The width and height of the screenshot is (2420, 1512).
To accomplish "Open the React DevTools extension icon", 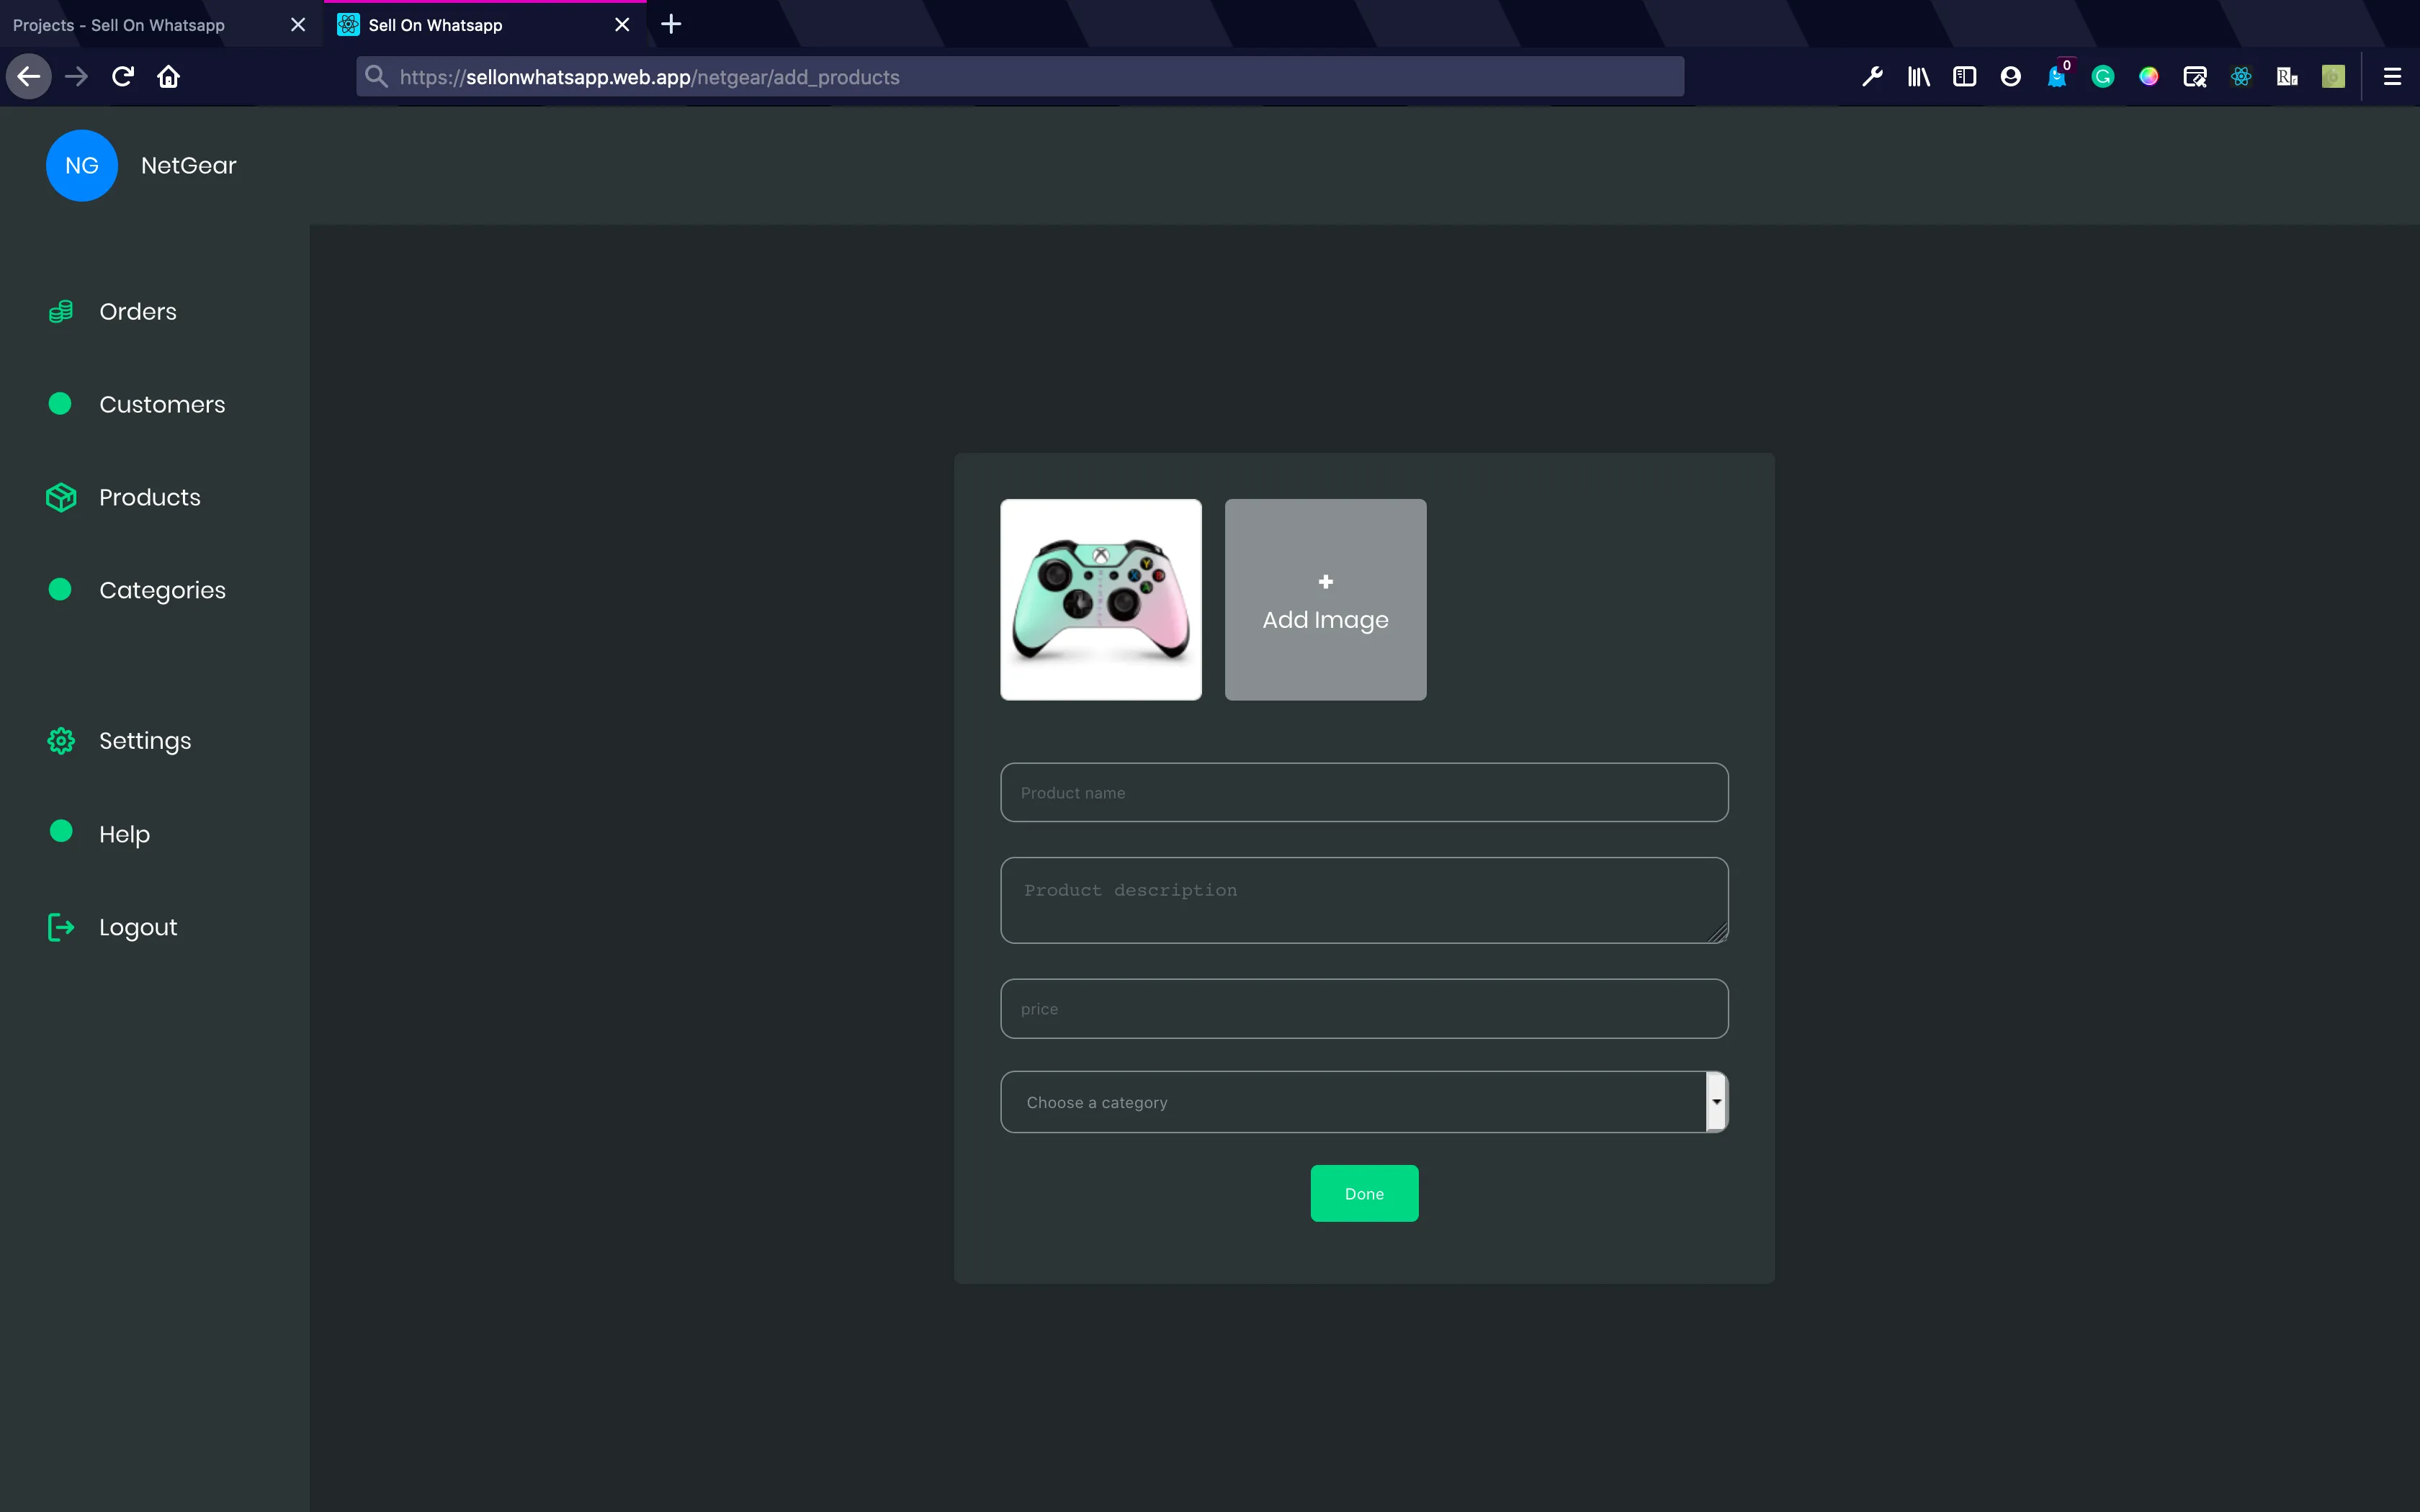I will [x=2241, y=77].
